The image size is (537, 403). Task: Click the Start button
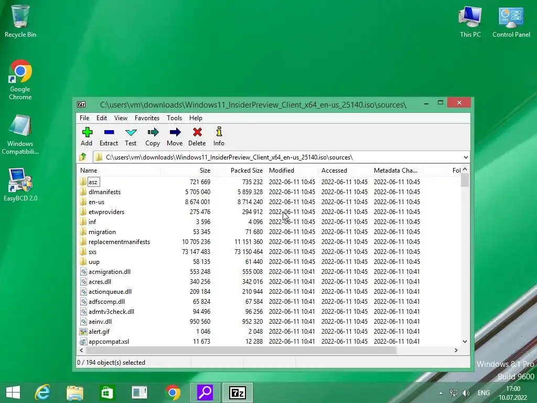coord(13,393)
